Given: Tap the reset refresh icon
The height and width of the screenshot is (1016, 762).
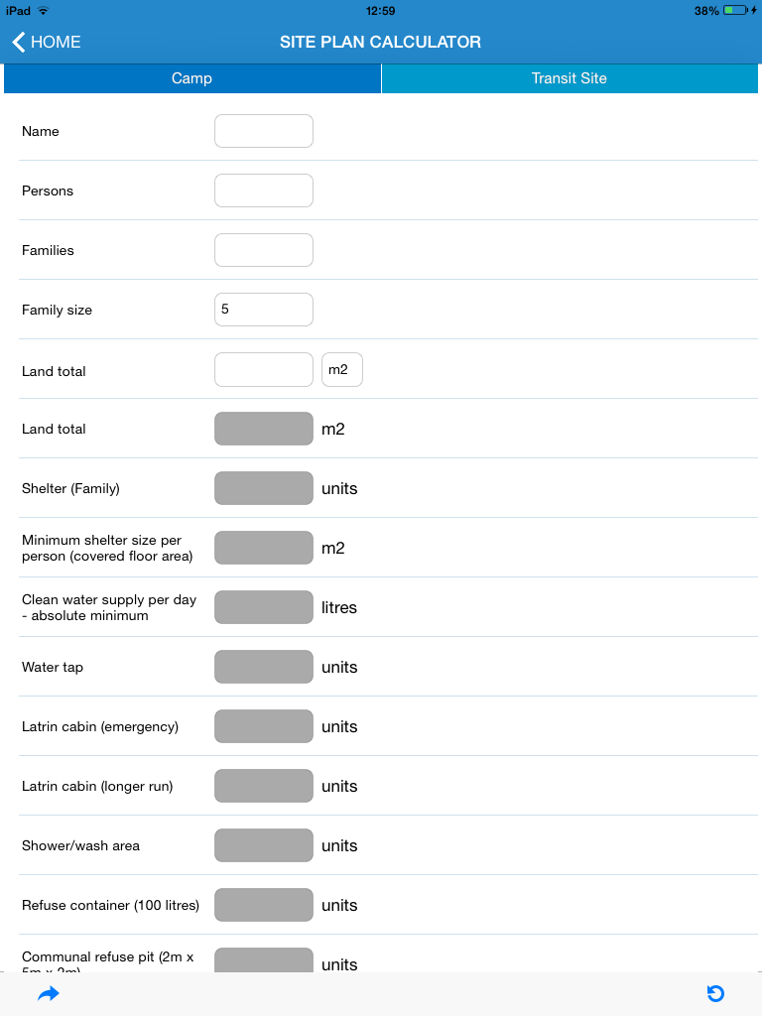Looking at the screenshot, I should pyautogui.click(x=715, y=993).
